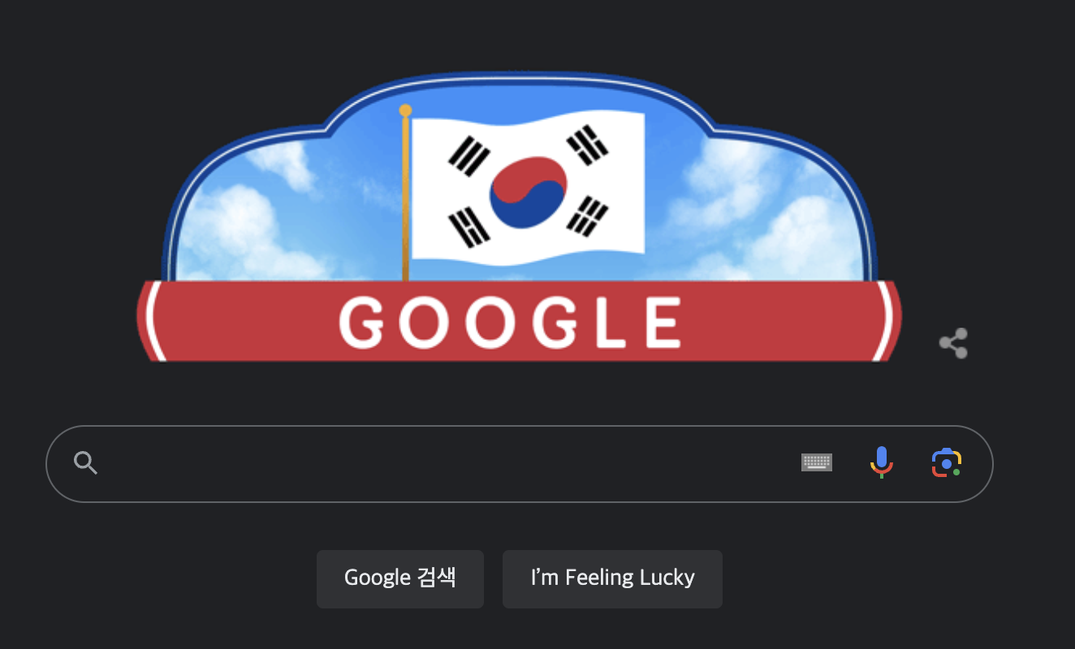Viewport: 1075px width, 649px height.
Task: Click the magnifying glass search icon
Action: 85,463
